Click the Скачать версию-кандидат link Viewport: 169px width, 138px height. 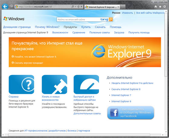(29, 63)
